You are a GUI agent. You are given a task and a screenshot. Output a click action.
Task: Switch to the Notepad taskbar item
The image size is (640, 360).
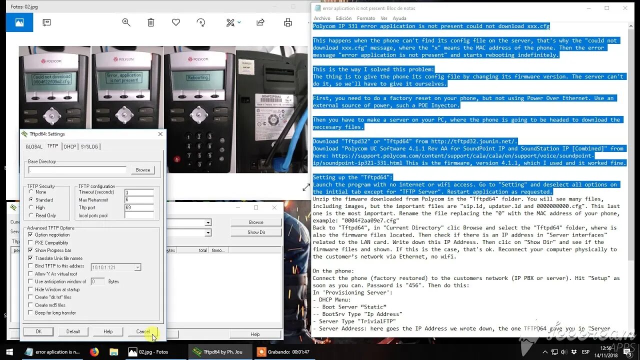(52, 352)
